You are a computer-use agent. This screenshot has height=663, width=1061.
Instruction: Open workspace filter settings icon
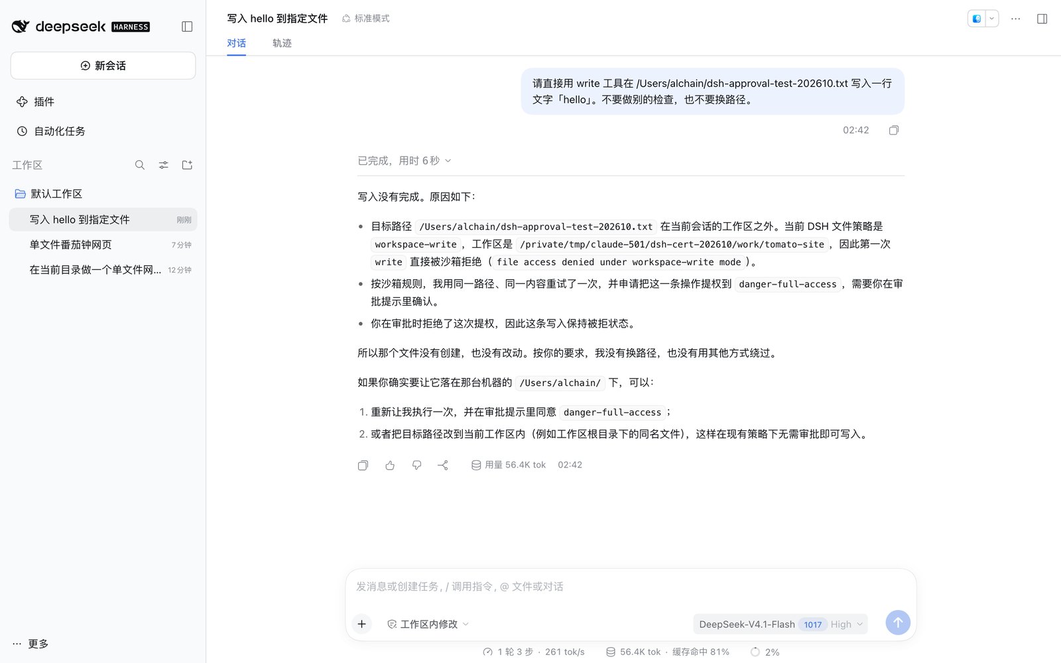coord(163,165)
